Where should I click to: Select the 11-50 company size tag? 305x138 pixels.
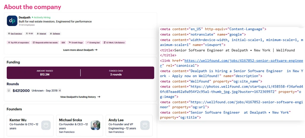pyautogui.click(x=29, y=33)
